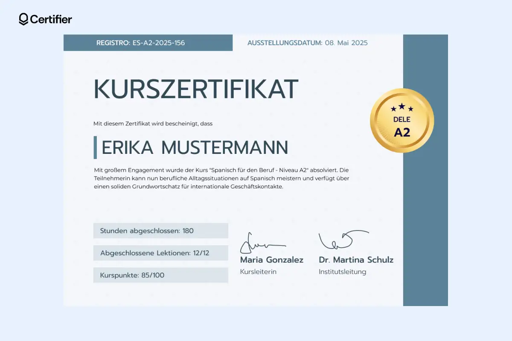Click 'Kurspunkte: 85/100' field
The height and width of the screenshot is (341, 512).
pos(161,275)
